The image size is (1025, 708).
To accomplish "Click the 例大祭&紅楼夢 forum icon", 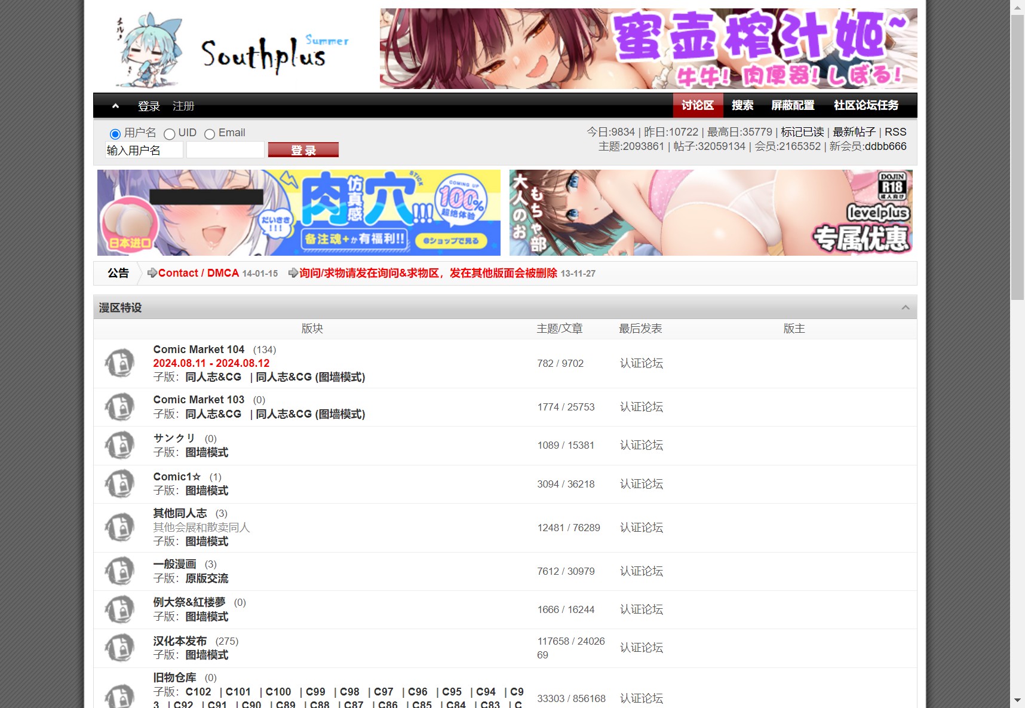I will (x=121, y=609).
